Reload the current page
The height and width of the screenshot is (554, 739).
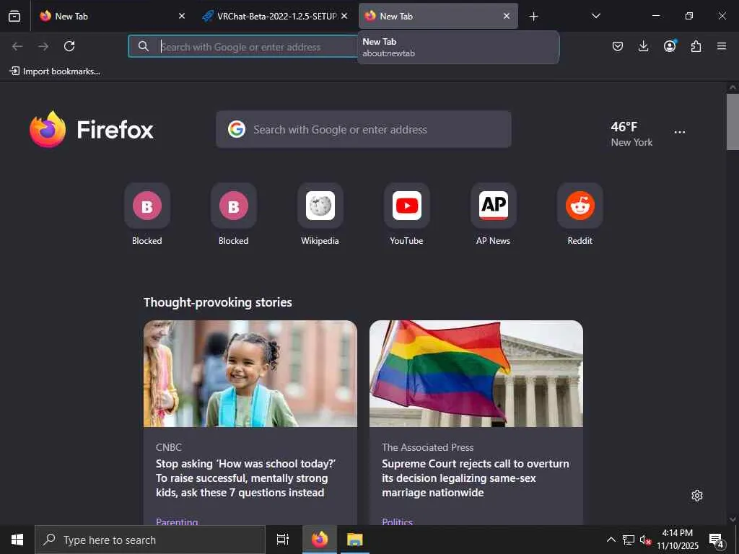point(69,46)
